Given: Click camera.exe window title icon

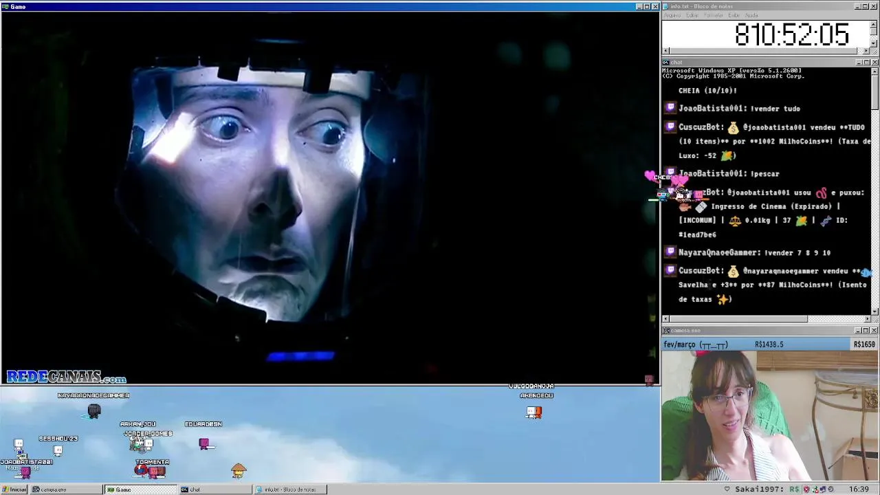Looking at the screenshot, I should [x=666, y=331].
